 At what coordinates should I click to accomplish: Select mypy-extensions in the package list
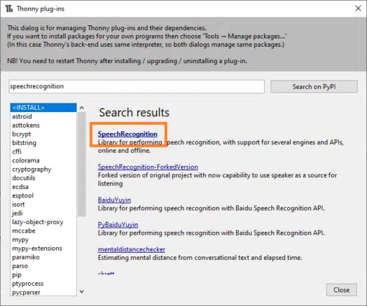pyautogui.click(x=43, y=249)
